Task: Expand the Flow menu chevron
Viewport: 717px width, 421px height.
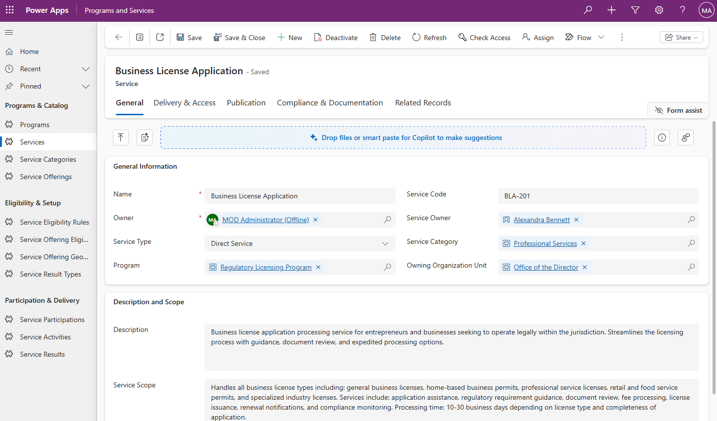Action: coord(601,37)
